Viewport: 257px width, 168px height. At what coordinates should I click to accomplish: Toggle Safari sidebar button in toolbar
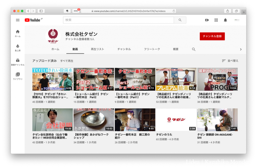(x=41, y=11)
